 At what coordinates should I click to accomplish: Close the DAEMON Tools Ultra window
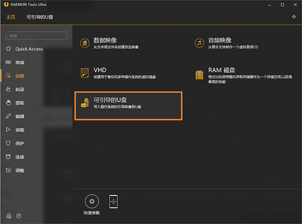click(x=295, y=5)
